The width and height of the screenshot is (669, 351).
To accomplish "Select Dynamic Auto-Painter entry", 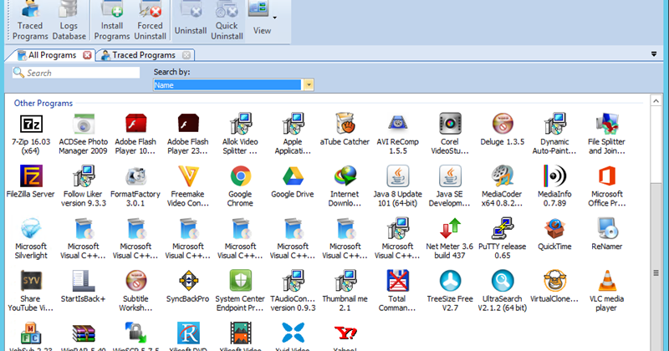I will pyautogui.click(x=554, y=134).
